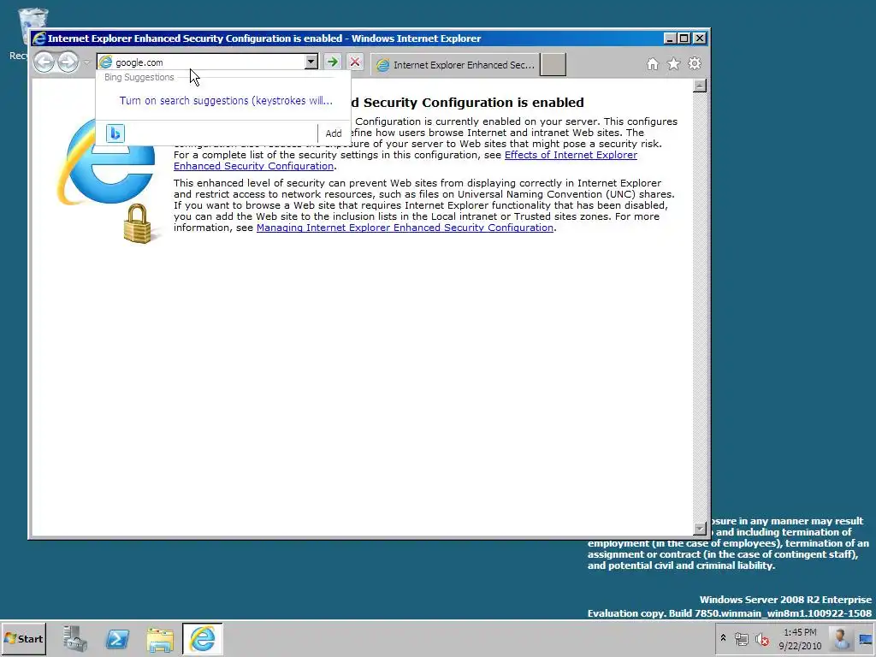Minimize the Internet Explorer window

[x=670, y=38]
